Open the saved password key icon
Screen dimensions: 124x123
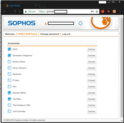coord(92,11)
